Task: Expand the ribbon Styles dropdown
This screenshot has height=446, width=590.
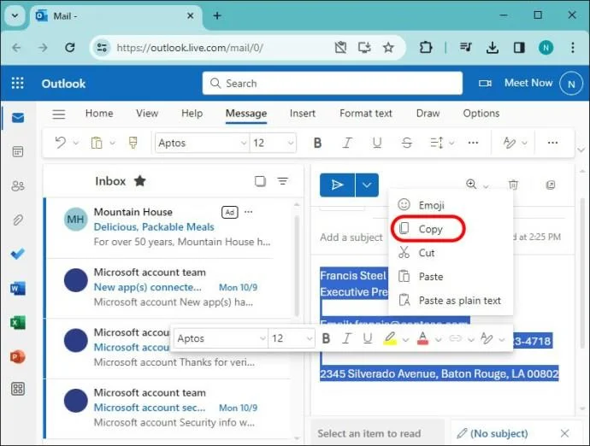Action: [x=524, y=143]
